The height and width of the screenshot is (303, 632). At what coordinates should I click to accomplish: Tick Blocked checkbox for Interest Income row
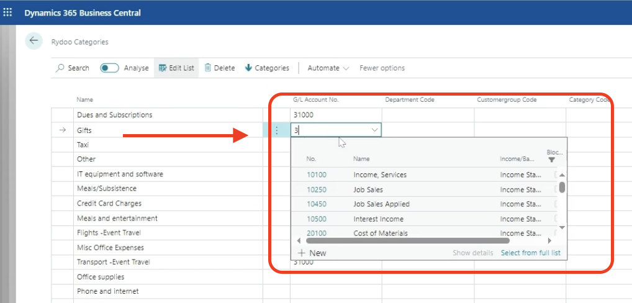(x=557, y=219)
